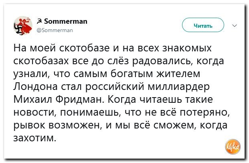Select the first word скотобазе in the tweet
The image size is (249, 163).
click(x=84, y=48)
